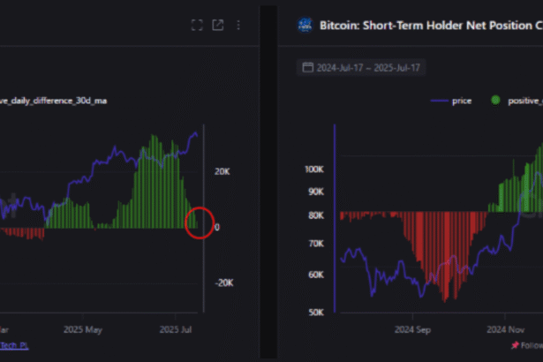543x362 pixels.
Task: Click red circled bar on left chart
Action: [200, 222]
